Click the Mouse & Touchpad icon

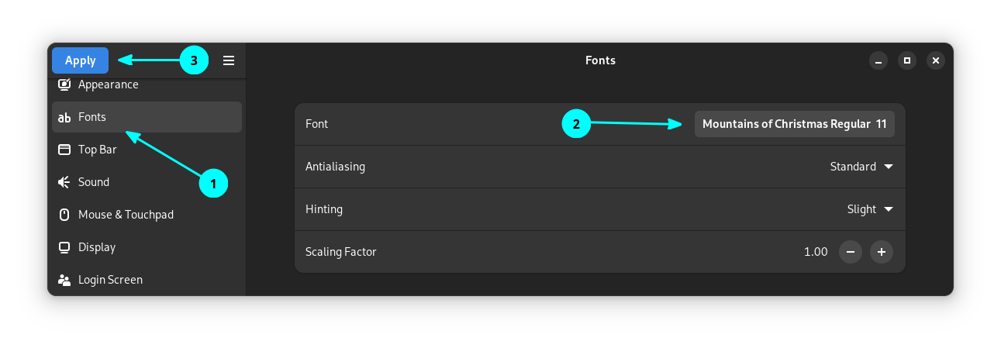point(65,215)
